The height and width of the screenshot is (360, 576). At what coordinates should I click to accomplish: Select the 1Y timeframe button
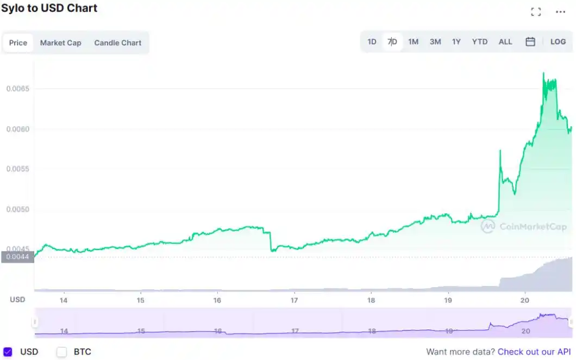(x=456, y=41)
